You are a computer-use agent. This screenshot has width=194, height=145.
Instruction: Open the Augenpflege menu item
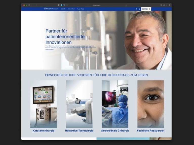[81, 9]
